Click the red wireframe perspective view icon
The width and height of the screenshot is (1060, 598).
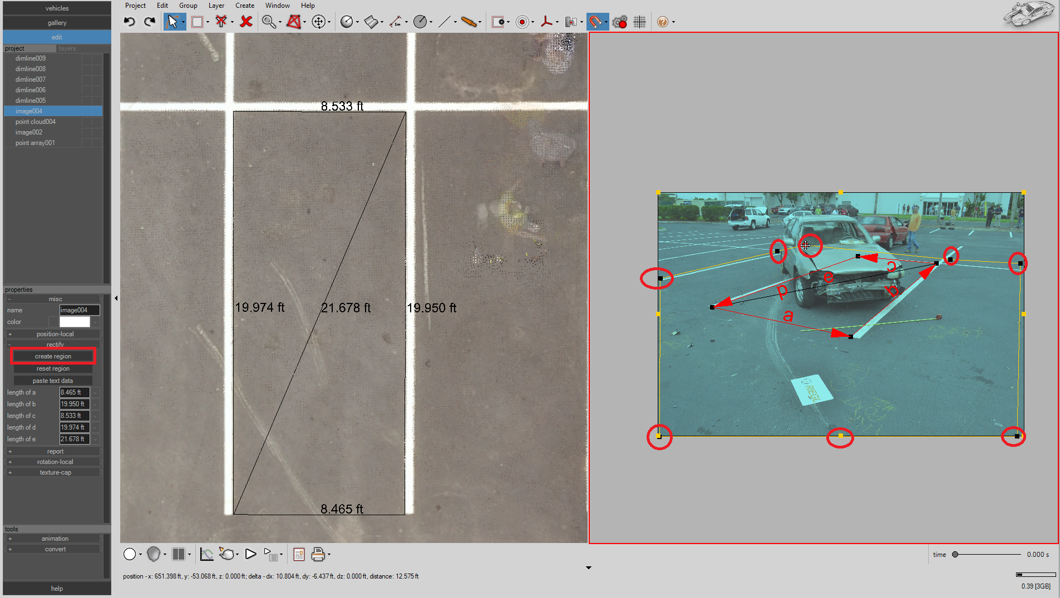coord(294,22)
